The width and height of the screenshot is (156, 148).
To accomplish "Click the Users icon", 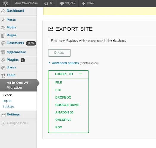I will [x=3, y=68].
